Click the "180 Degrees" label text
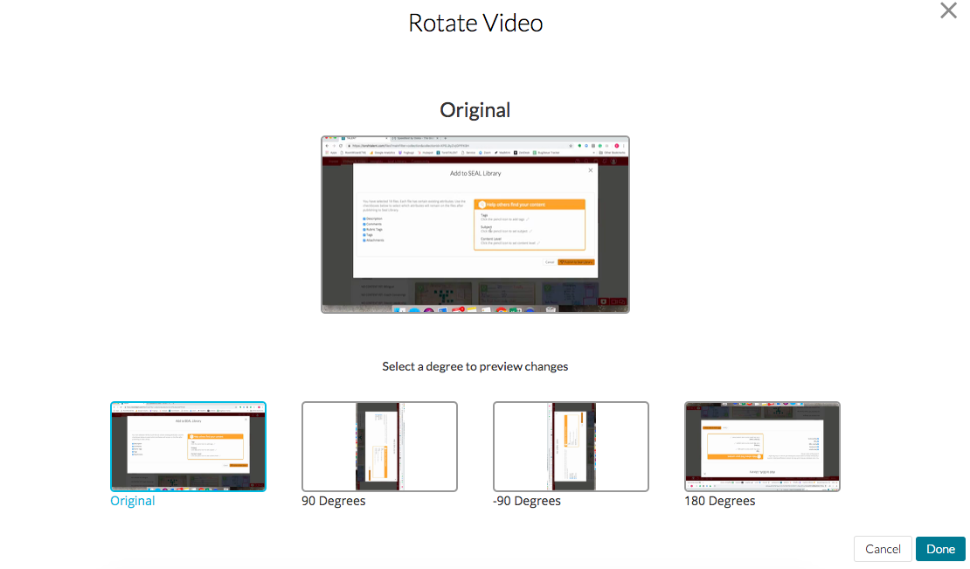 [720, 501]
